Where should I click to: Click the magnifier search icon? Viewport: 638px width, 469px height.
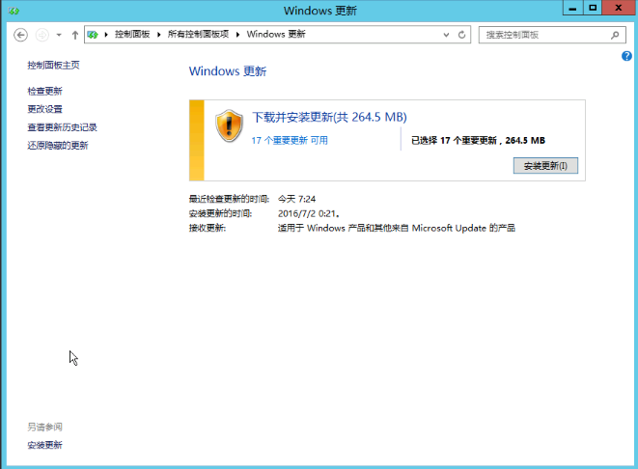(x=615, y=36)
